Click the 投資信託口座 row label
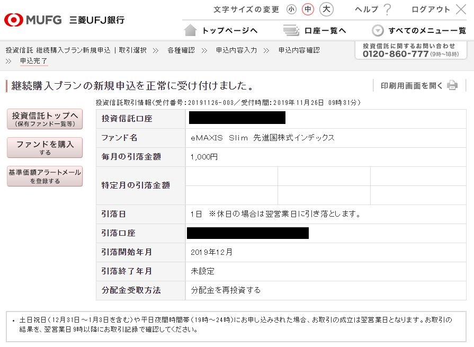The width and height of the screenshot is (474, 347). point(127,119)
